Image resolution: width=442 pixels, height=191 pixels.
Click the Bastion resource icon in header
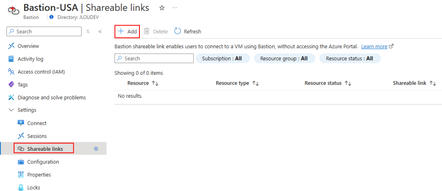pyautogui.click(x=13, y=10)
